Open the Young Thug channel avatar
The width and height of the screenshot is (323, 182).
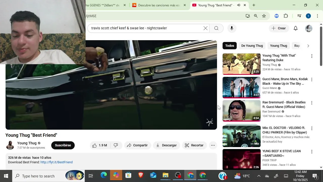click(10, 145)
